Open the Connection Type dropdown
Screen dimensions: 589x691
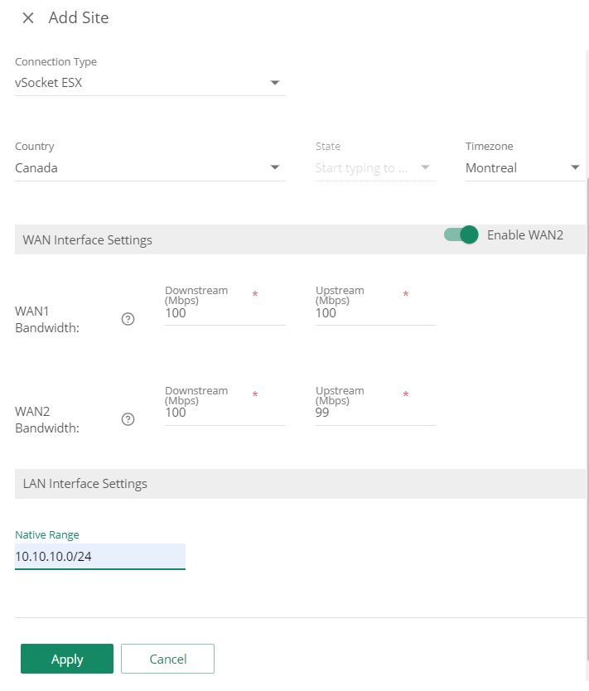150,83
